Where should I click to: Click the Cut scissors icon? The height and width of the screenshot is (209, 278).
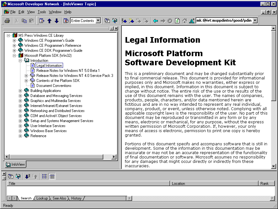coord(17,21)
